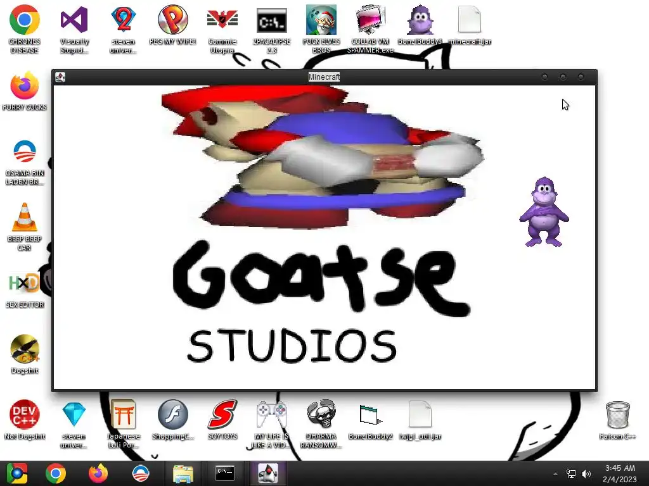
Task: Click the Minecraft window title bar icon
Action: pyautogui.click(x=60, y=77)
